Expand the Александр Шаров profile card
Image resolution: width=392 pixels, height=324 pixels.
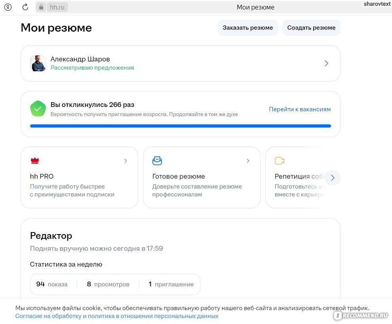(x=326, y=63)
